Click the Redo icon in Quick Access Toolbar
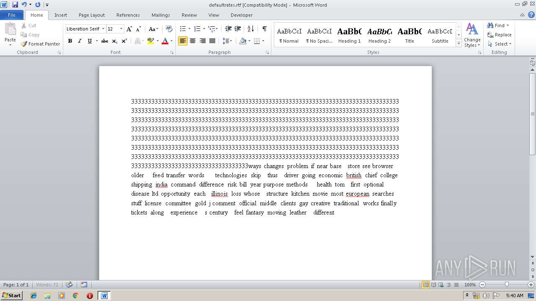Viewport: 536px width, 301px height. click(x=38, y=5)
